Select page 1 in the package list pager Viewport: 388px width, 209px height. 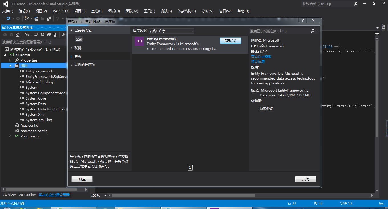click(x=190, y=168)
